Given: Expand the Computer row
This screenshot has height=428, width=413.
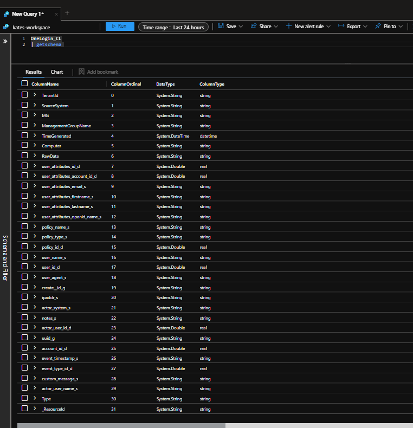Looking at the screenshot, I should (35, 145).
